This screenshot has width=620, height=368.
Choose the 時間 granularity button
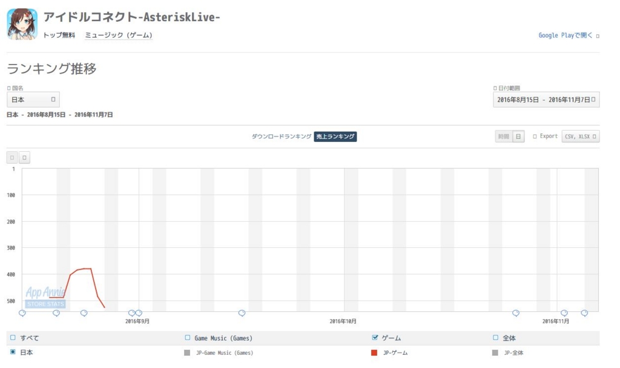tap(503, 137)
